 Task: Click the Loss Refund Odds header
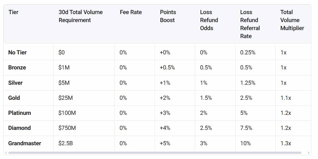tap(209, 20)
